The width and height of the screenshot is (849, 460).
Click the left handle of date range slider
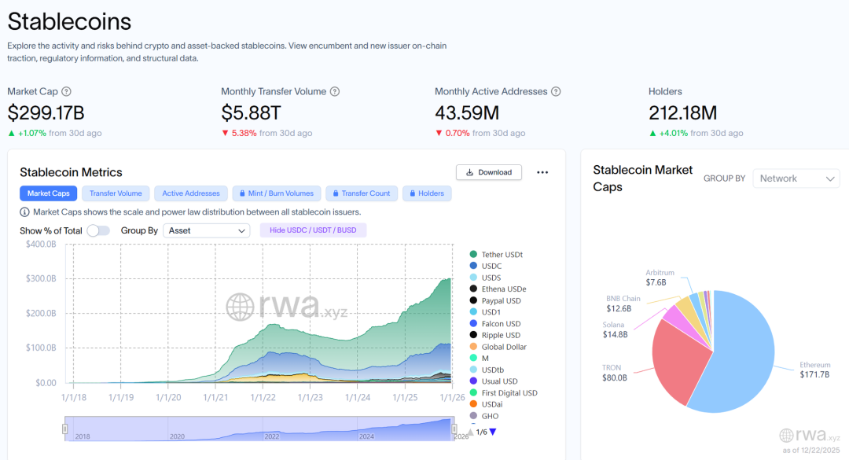[65, 429]
